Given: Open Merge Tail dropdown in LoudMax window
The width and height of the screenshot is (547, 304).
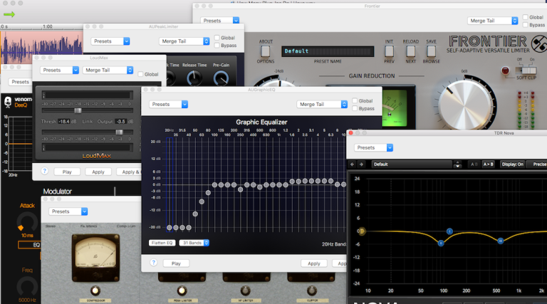Looking at the screenshot, I should coord(108,70).
